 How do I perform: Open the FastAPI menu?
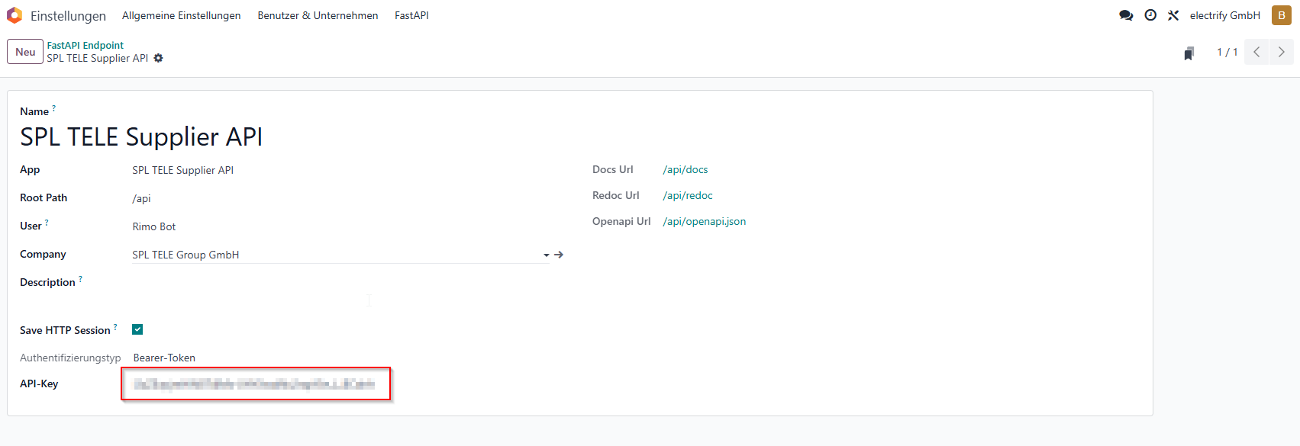[411, 15]
